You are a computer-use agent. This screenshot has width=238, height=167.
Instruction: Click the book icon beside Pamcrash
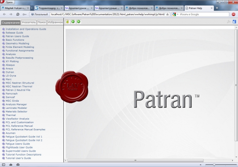pos(3,93)
